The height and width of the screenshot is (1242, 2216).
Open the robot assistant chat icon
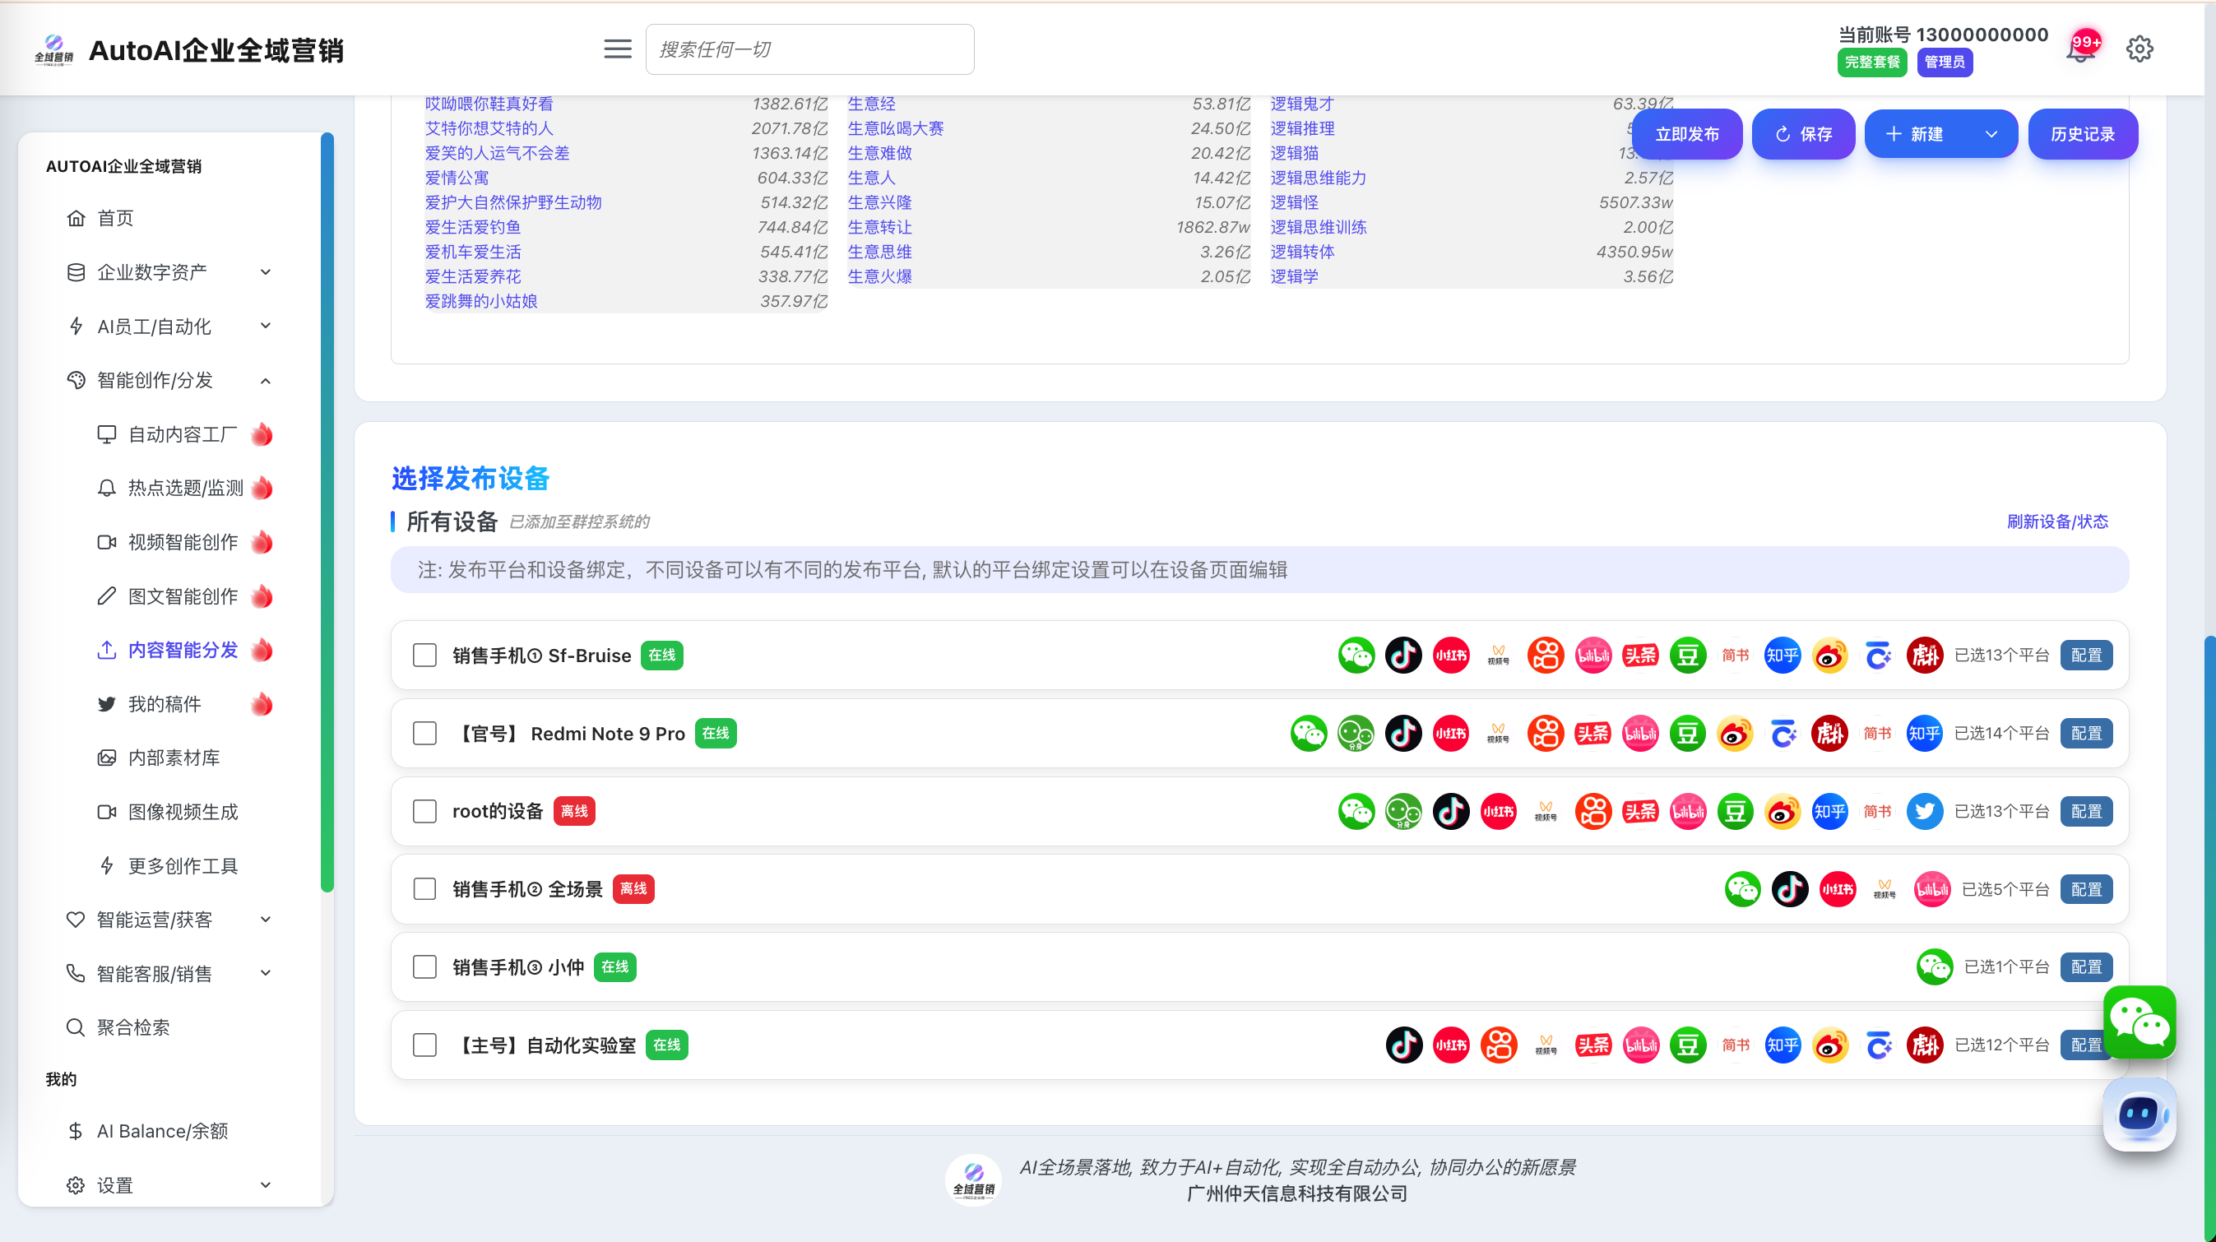tap(2139, 1115)
